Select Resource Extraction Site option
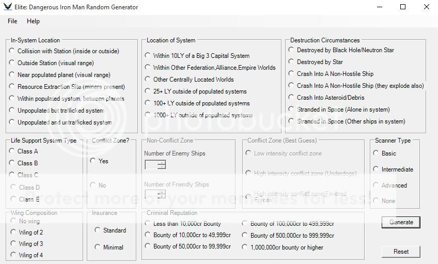This screenshot has width=438, height=264. 67,87
